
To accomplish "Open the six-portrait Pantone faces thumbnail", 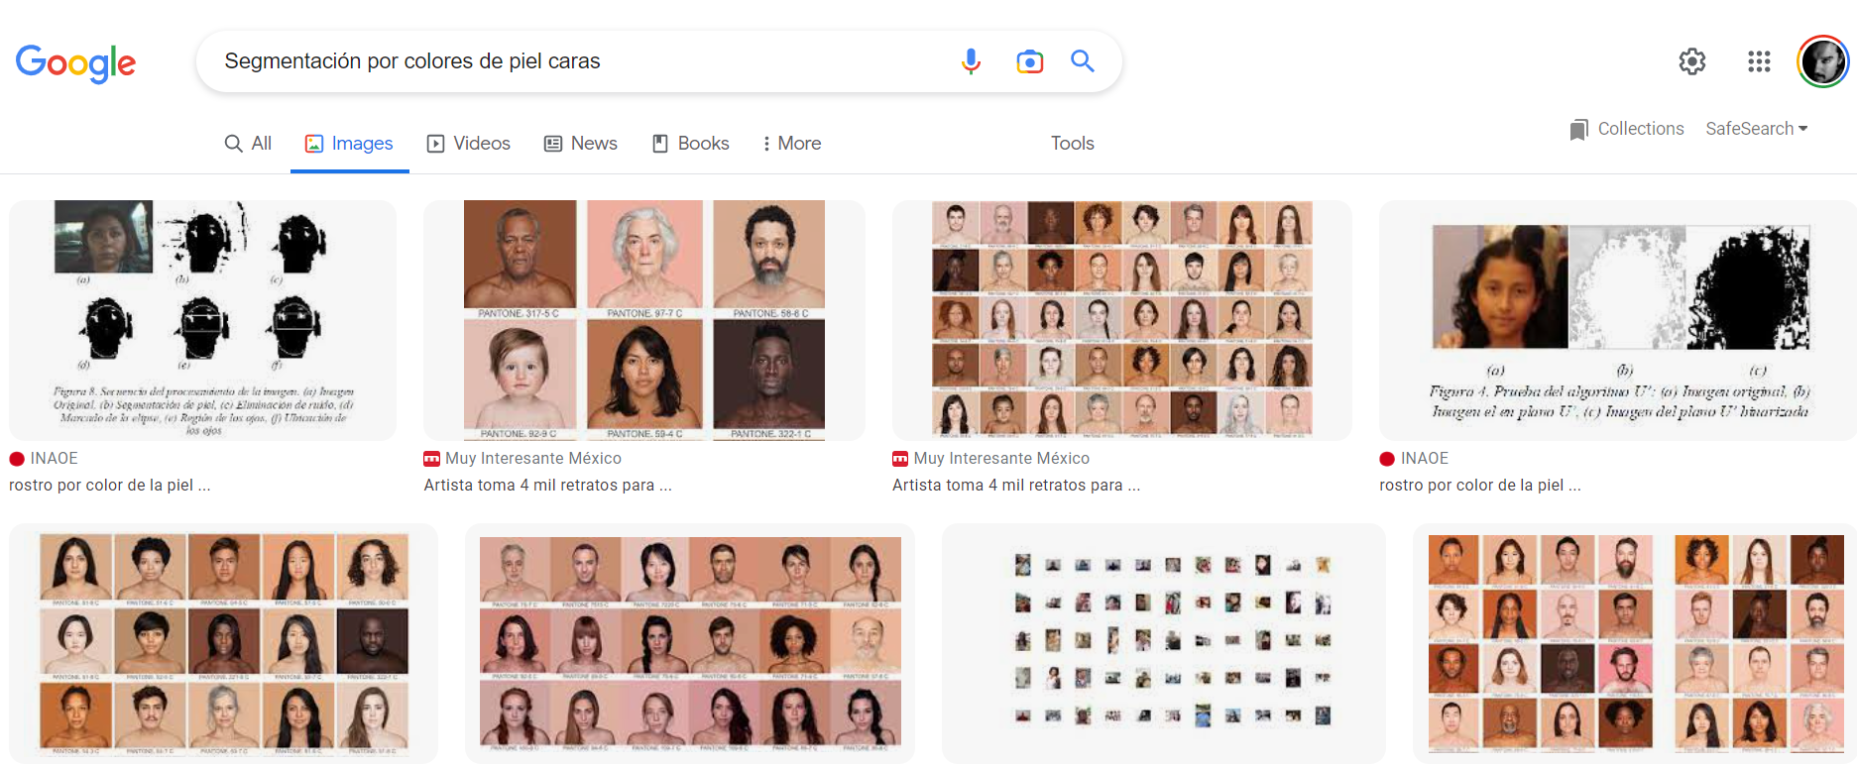I will click(x=643, y=320).
